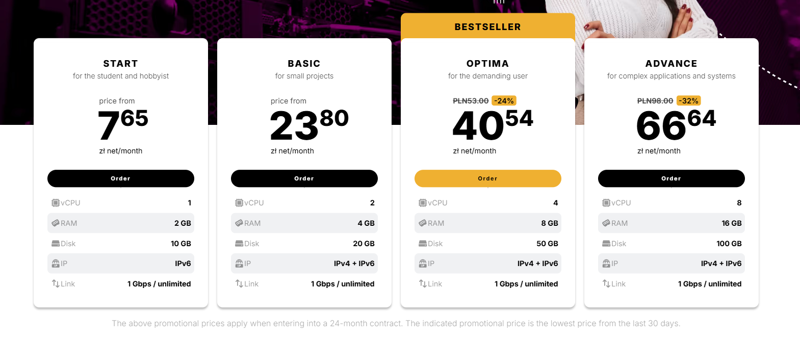Viewport: 800px width, 342px height.
Task: Click the IP icon in START plan
Action: pos(56,264)
